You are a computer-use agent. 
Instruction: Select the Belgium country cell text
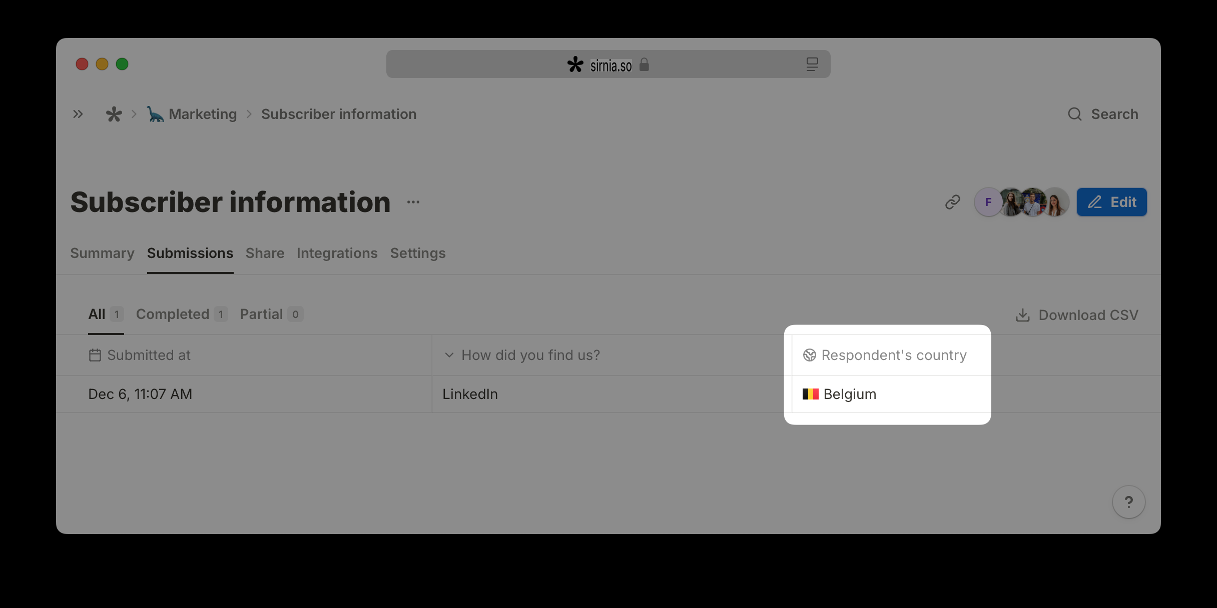[850, 394]
